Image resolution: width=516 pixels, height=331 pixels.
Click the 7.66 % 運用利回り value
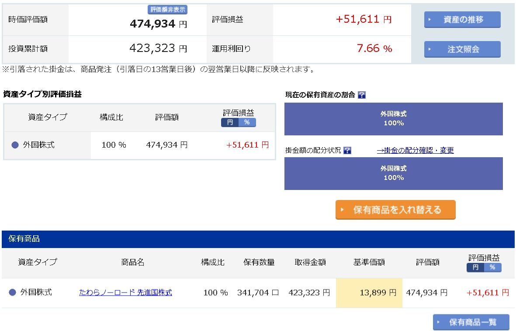pos(374,48)
